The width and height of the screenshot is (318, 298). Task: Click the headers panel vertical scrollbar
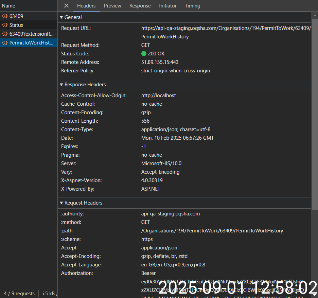coord(314,102)
